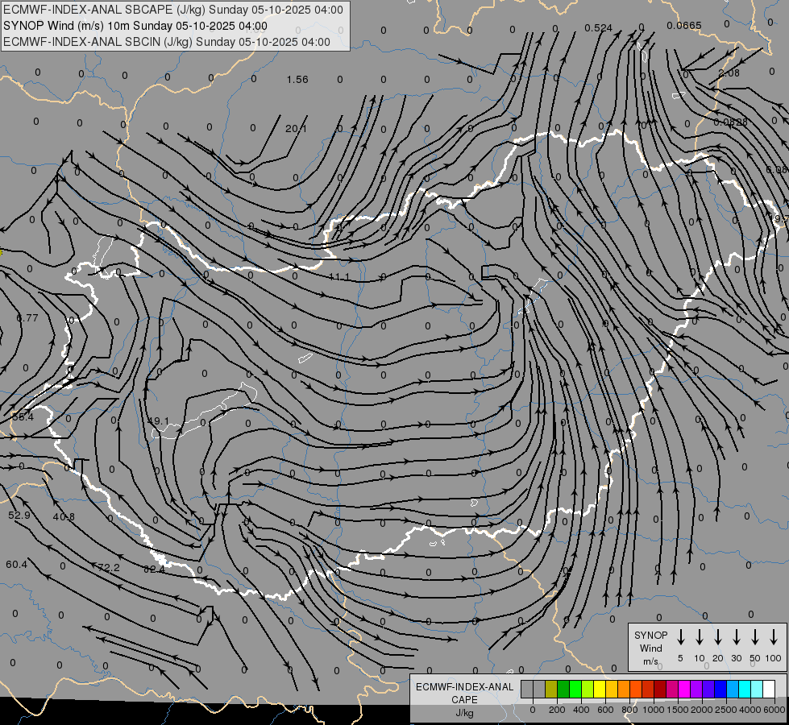789x725 pixels.
Task: Click the 1000 tick label in CAPE legend
Action: click(654, 710)
